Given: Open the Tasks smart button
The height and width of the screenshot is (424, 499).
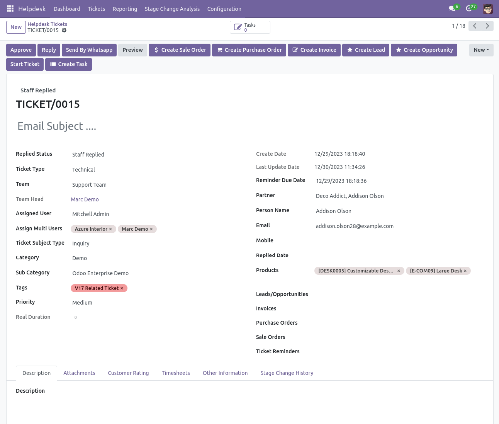Looking at the screenshot, I should click(x=250, y=27).
